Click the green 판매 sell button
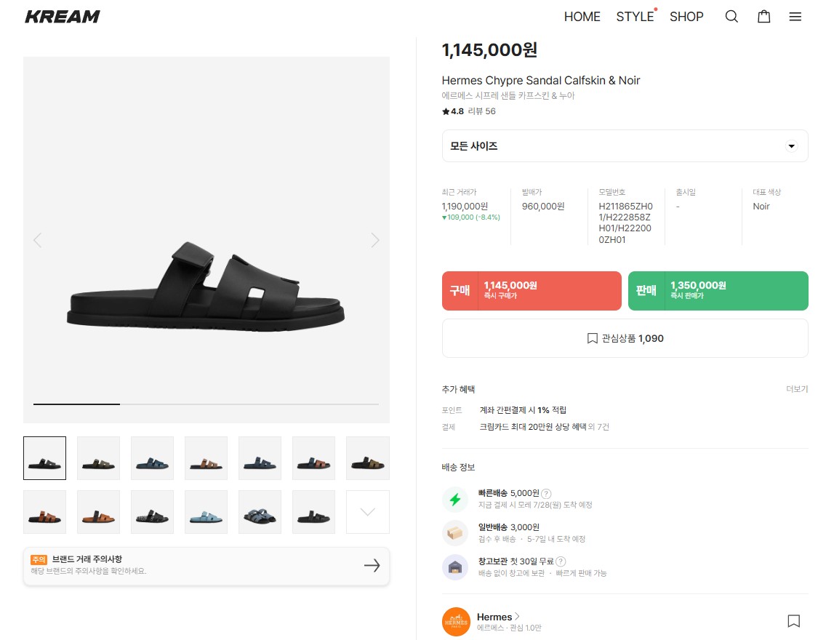 click(x=718, y=291)
